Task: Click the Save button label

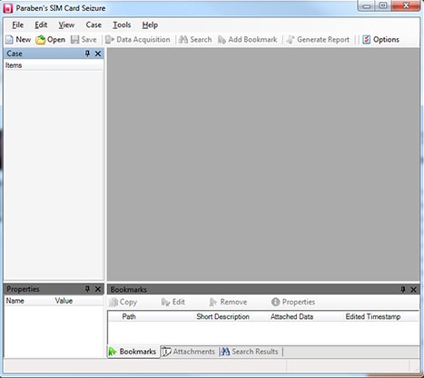Action: (x=89, y=40)
